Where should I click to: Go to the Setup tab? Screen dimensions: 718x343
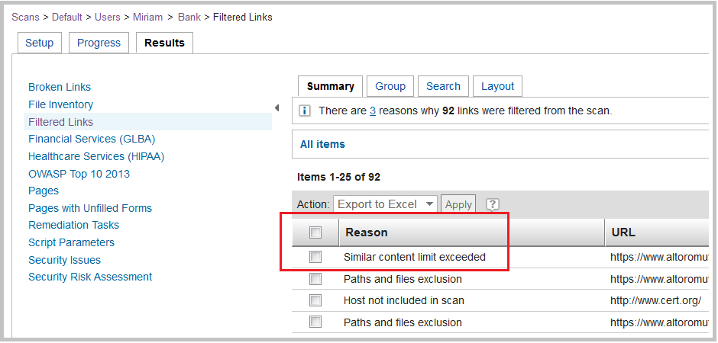(x=39, y=43)
